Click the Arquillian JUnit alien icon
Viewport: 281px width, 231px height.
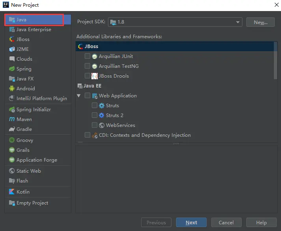coord(95,56)
